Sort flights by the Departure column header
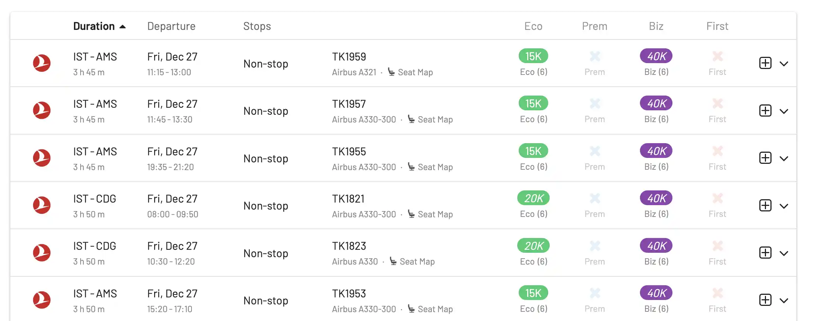The width and height of the screenshot is (817, 321). pos(171,26)
